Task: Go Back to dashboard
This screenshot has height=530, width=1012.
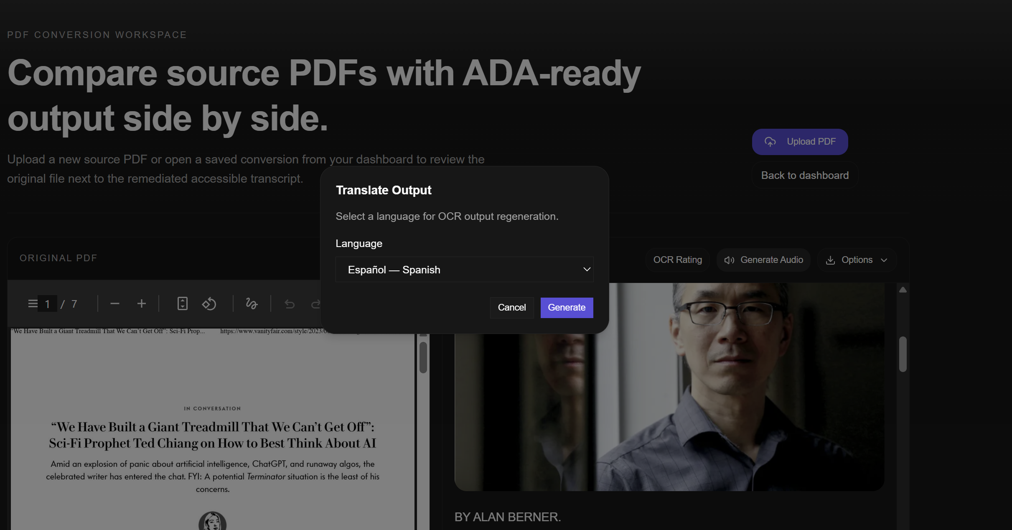Action: [805, 176]
